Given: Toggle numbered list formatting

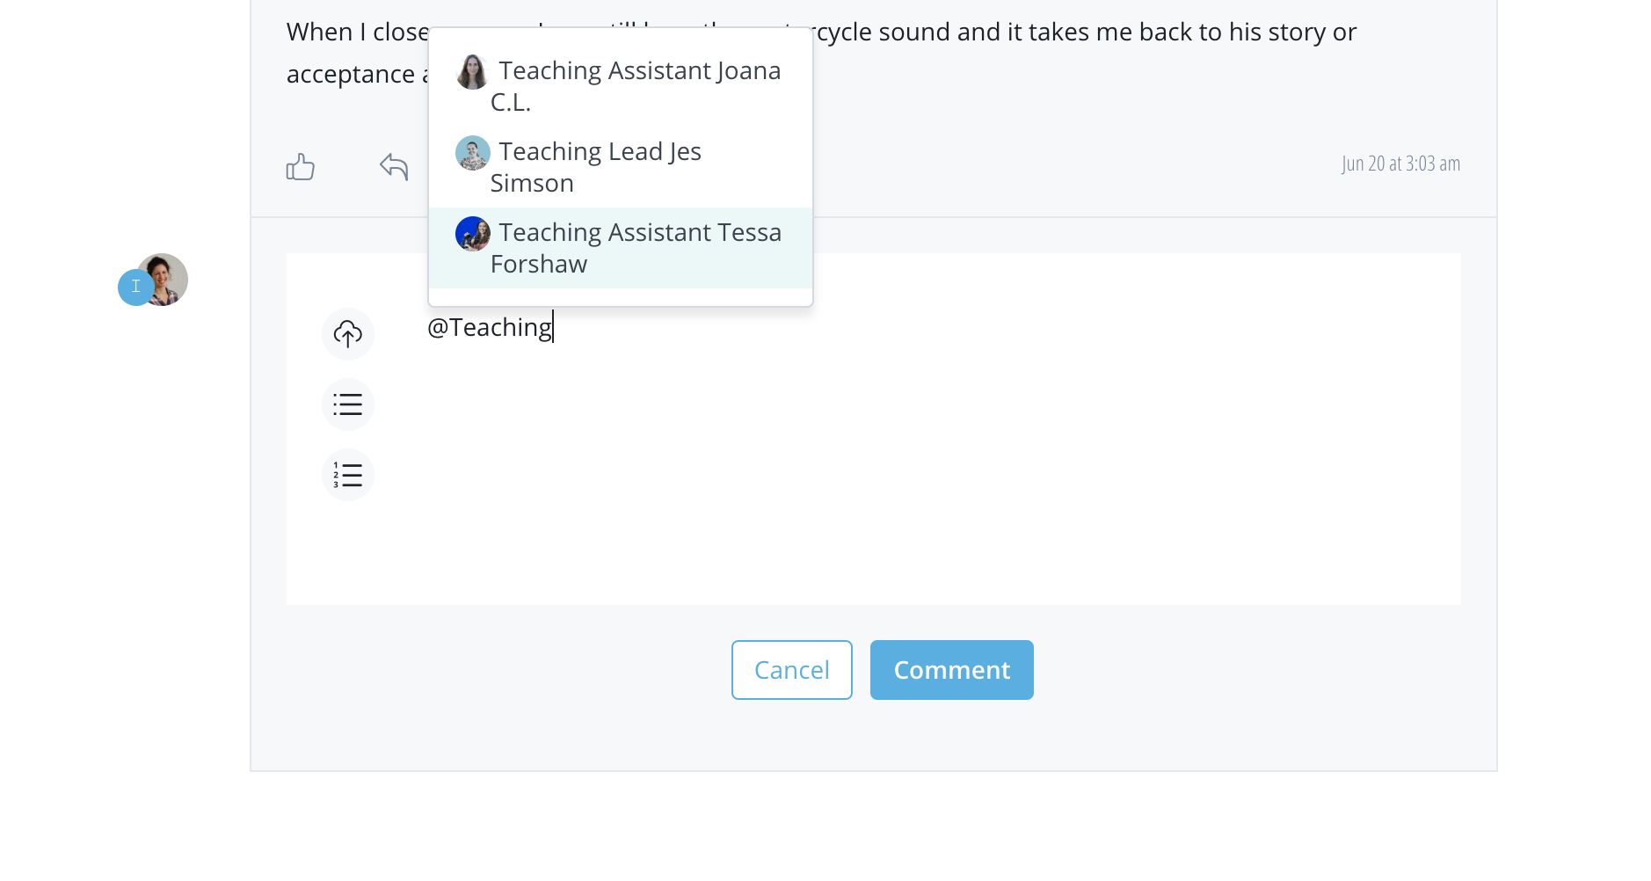Looking at the screenshot, I should point(348,475).
